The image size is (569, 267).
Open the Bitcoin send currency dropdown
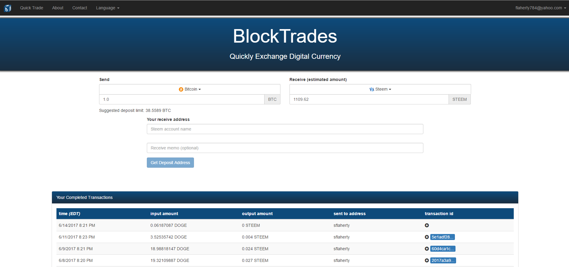(190, 89)
